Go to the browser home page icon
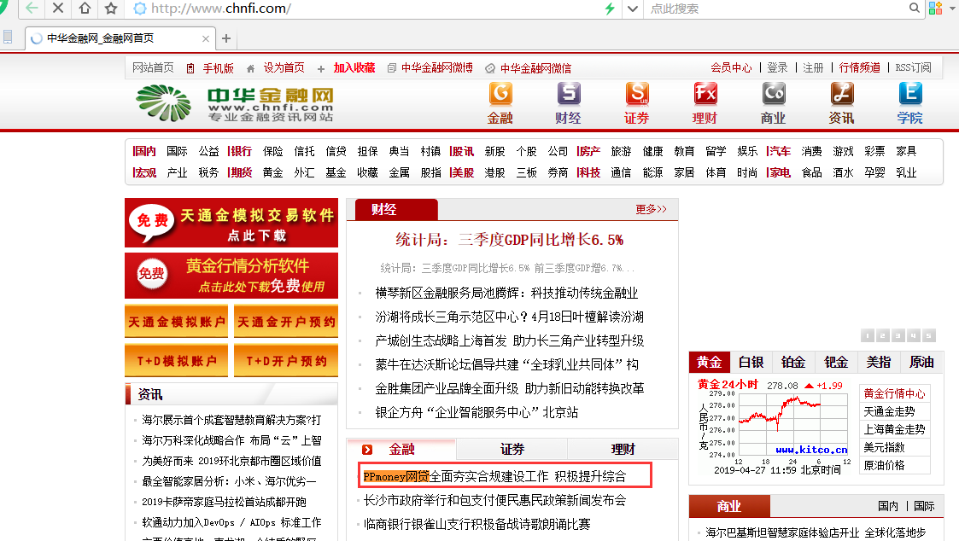The image size is (959, 541). coord(85,8)
